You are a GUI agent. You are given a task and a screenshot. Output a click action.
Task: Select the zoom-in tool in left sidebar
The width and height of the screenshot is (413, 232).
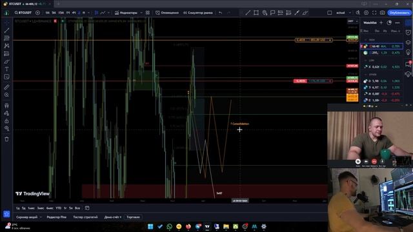coord(6,95)
